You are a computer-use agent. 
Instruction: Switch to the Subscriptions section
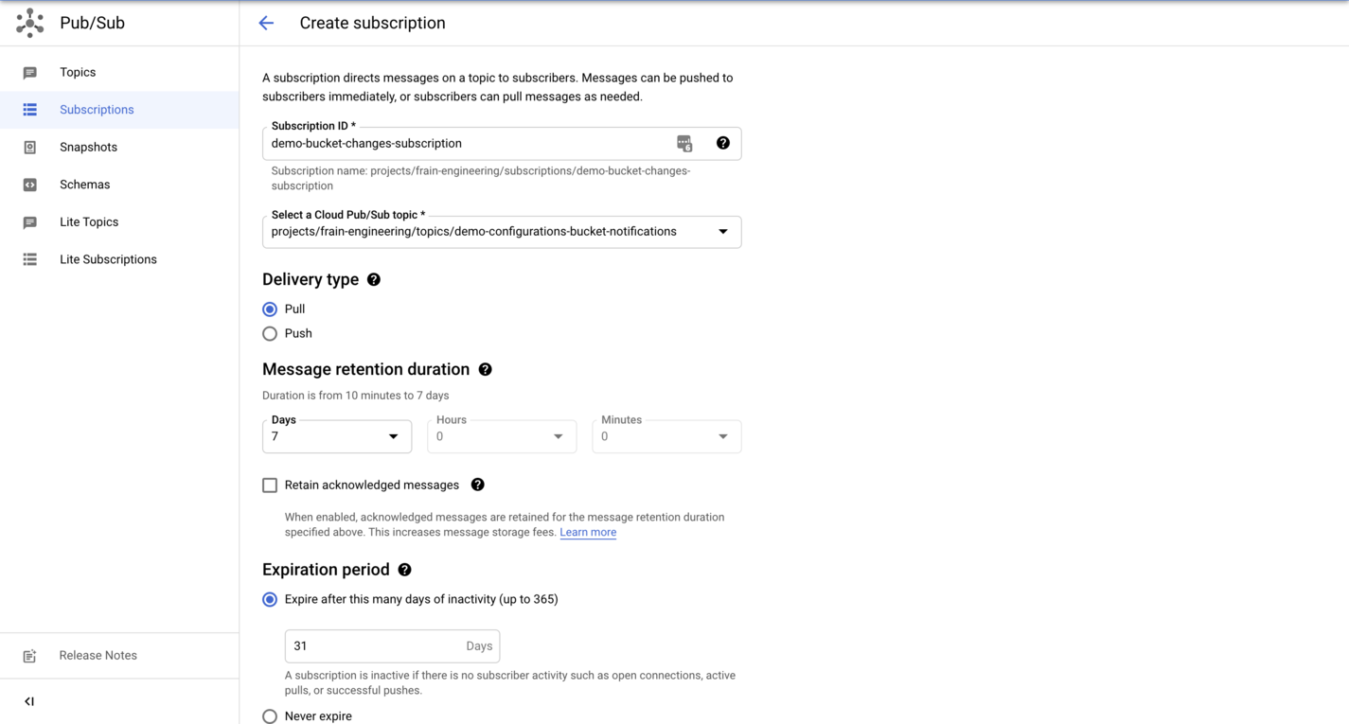tap(97, 109)
